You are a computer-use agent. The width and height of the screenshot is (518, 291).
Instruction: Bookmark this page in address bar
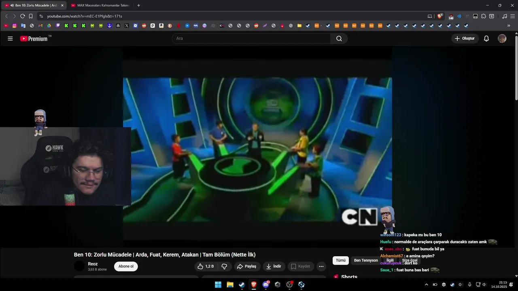coord(31,16)
